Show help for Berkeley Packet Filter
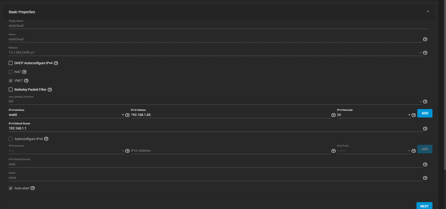 [x=50, y=90]
